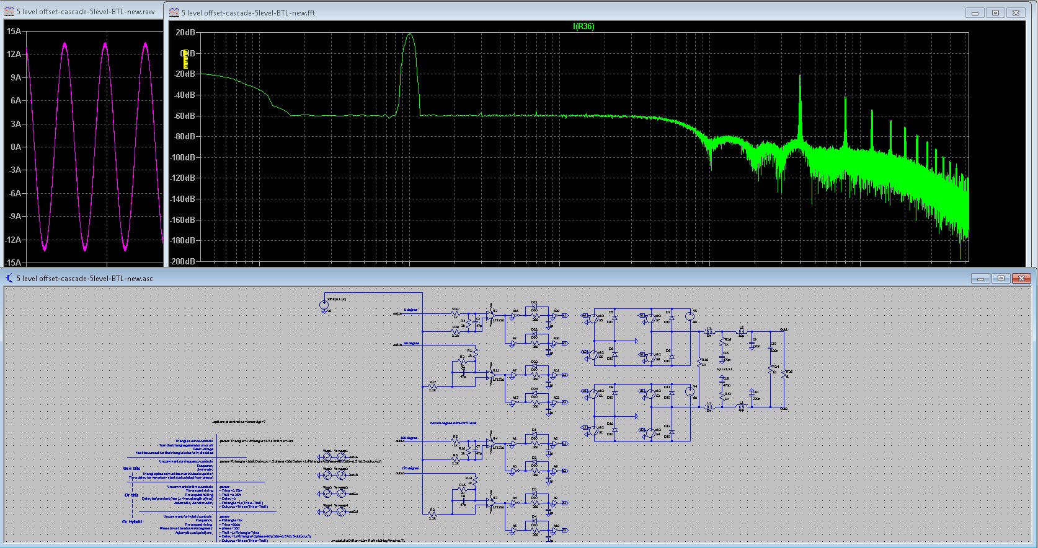This screenshot has width=1038, height=548.
Task: Select inductor L4 on the lower output
Action: (741, 406)
